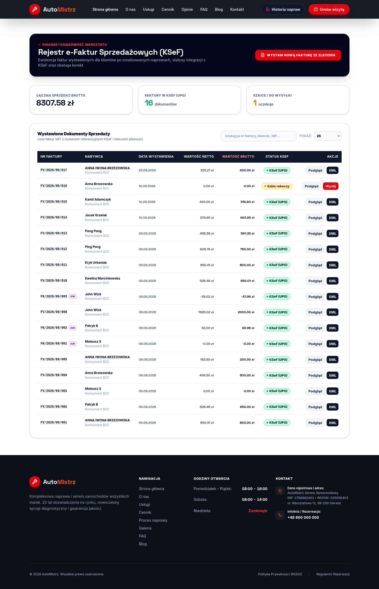Open Cennik in the top navigation
Viewport: 379px width, 589px height.
[x=168, y=9]
